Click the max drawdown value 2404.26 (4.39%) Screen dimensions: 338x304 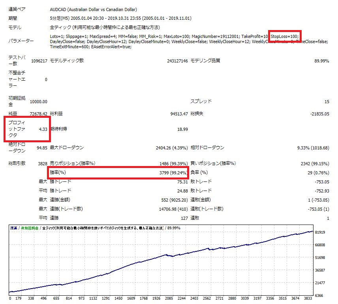(172, 148)
